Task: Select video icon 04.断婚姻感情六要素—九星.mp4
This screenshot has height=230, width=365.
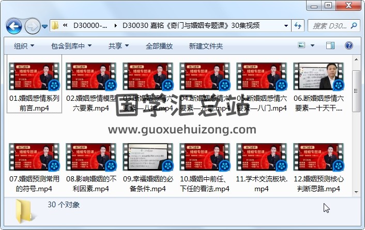Action: [x=205, y=76]
